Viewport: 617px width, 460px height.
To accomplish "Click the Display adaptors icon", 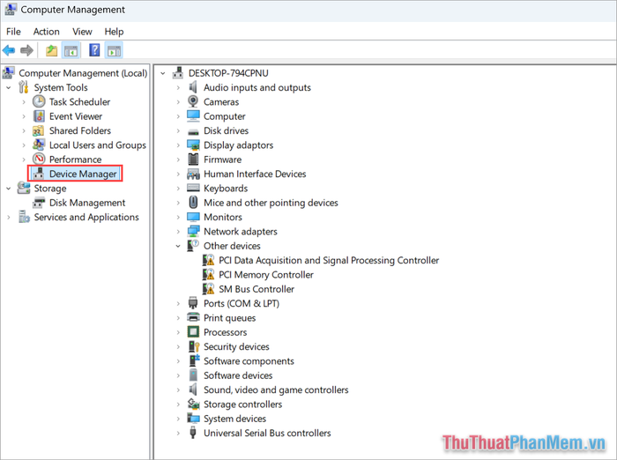I will tap(193, 145).
